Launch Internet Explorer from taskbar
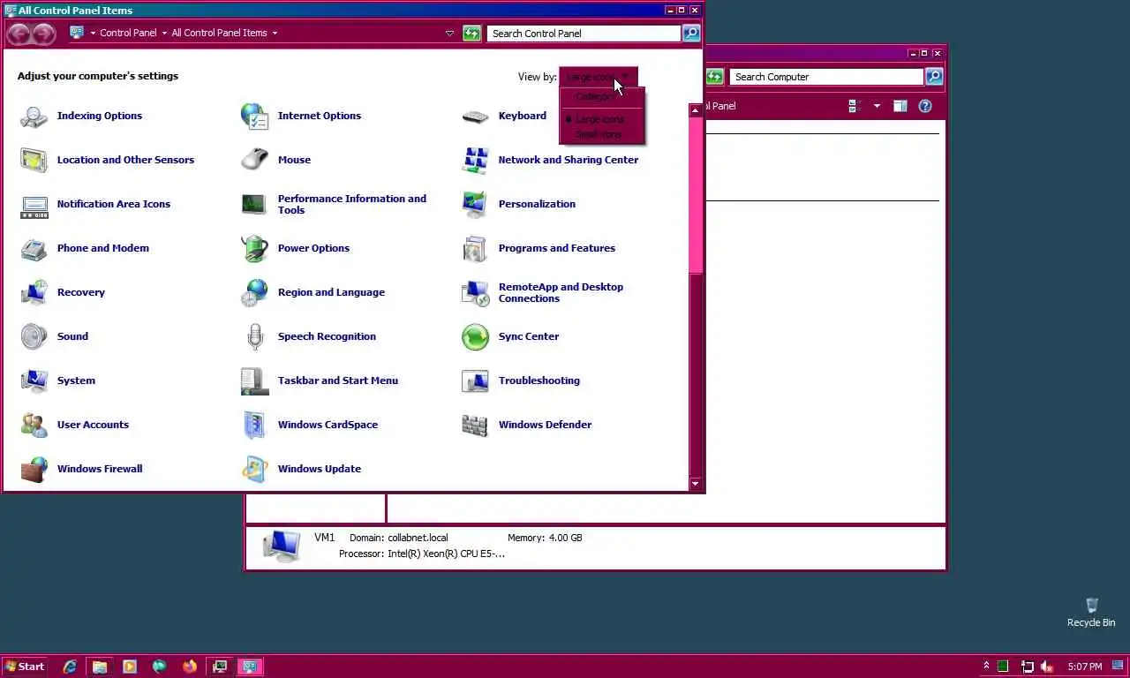 pos(70,667)
